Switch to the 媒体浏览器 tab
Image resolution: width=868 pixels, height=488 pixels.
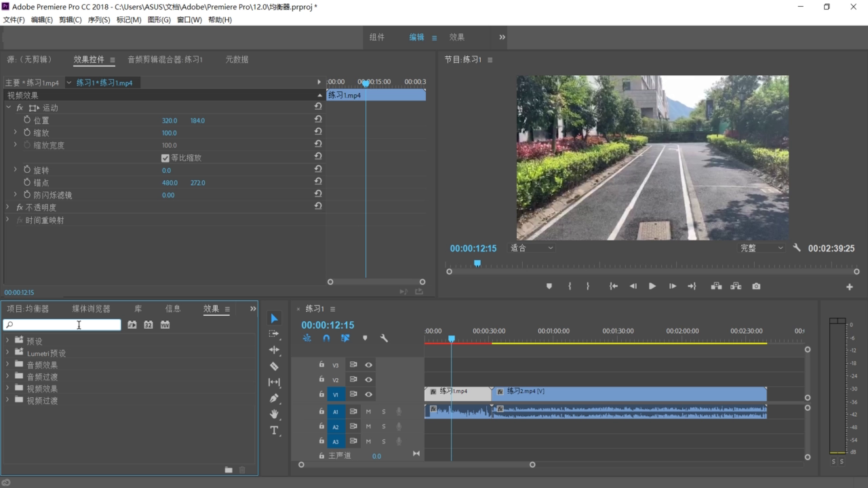(91, 308)
